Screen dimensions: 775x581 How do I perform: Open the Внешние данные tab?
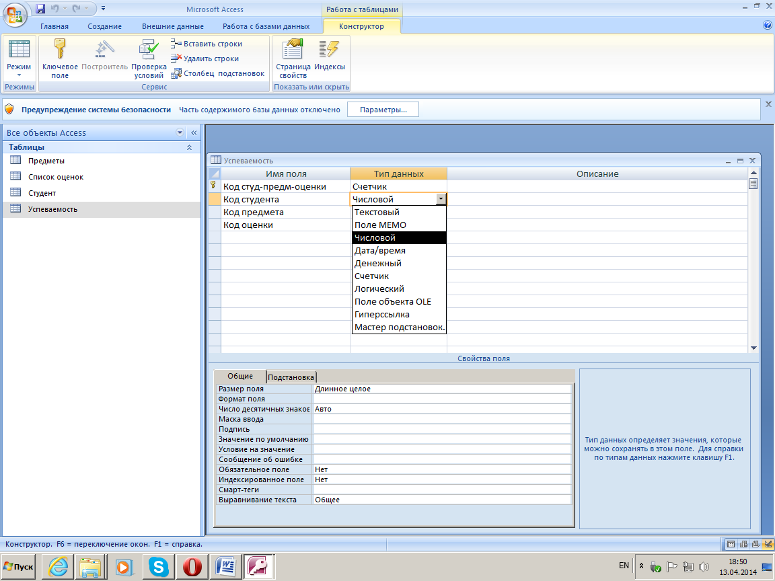172,26
